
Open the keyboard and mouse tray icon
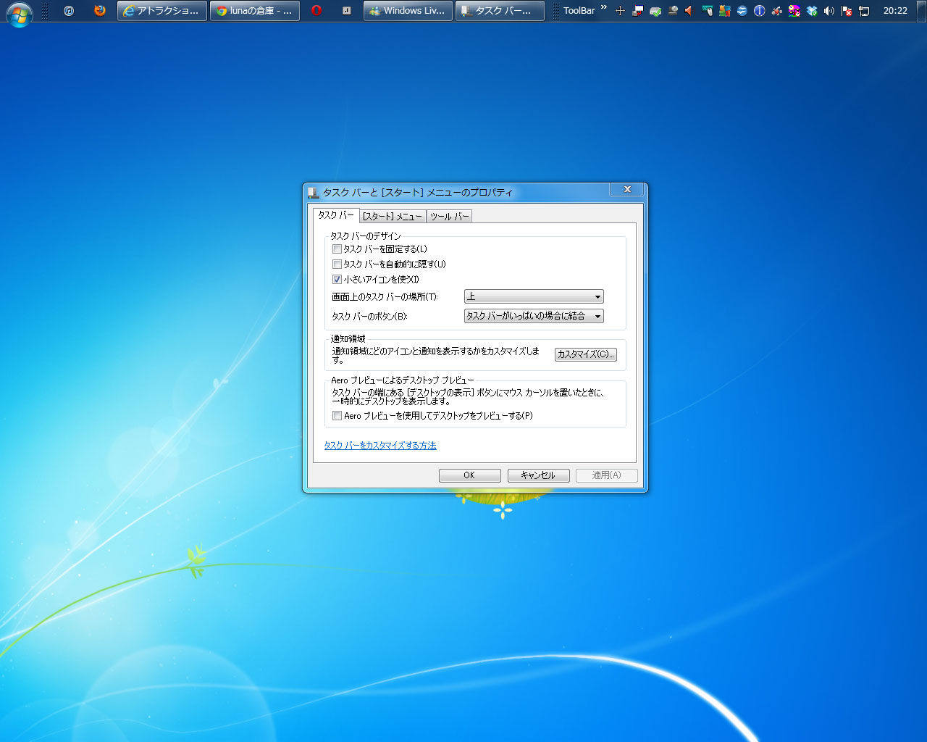click(x=708, y=11)
